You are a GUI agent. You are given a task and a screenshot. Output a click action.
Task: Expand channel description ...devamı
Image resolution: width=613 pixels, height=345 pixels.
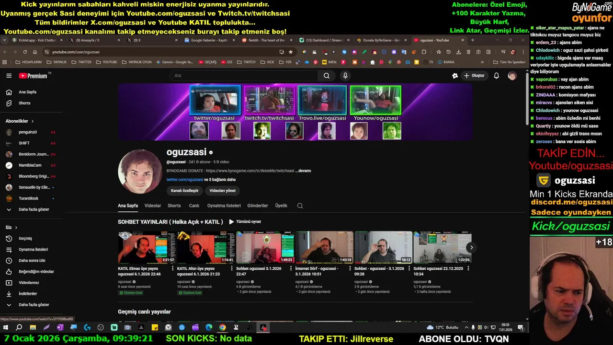tap(303, 171)
